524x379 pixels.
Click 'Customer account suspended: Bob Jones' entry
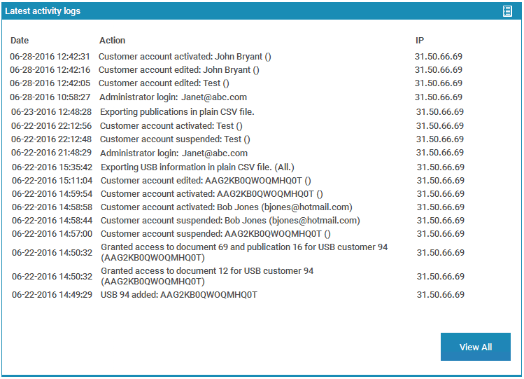[x=230, y=221]
